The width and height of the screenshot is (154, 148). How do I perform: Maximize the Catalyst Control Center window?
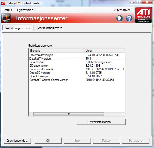pyautogui.click(x=138, y=2)
